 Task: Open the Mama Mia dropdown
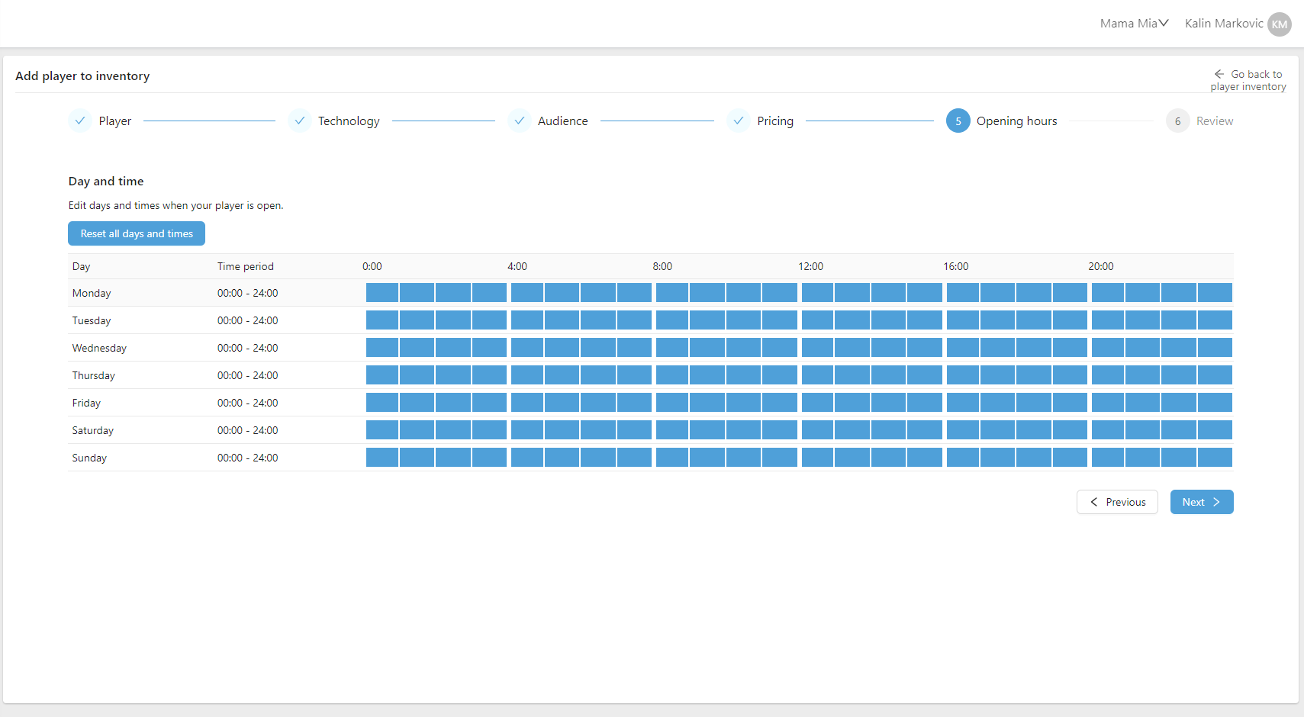[x=1134, y=24]
